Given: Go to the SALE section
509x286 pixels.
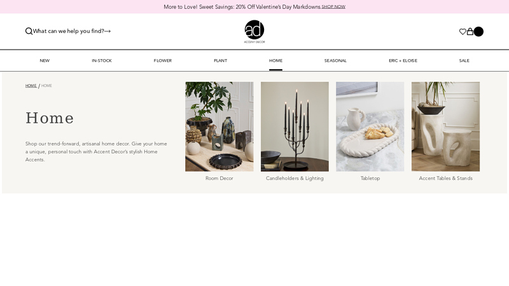Looking at the screenshot, I should [x=464, y=60].
